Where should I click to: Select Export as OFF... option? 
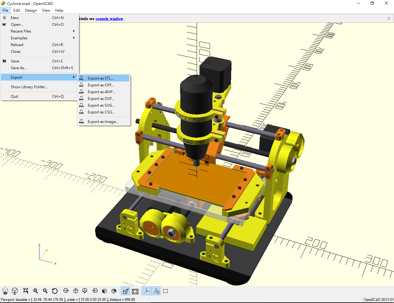[x=104, y=85]
